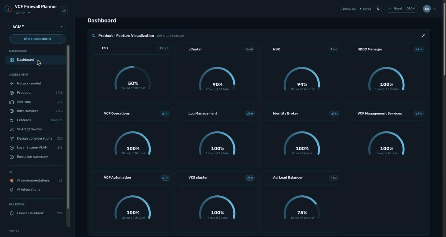
Task: Open Products section
Action: coord(36,93)
